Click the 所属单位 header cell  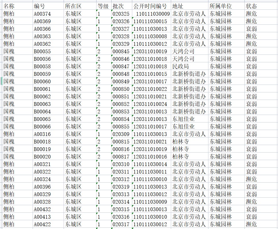[x=221, y=6]
